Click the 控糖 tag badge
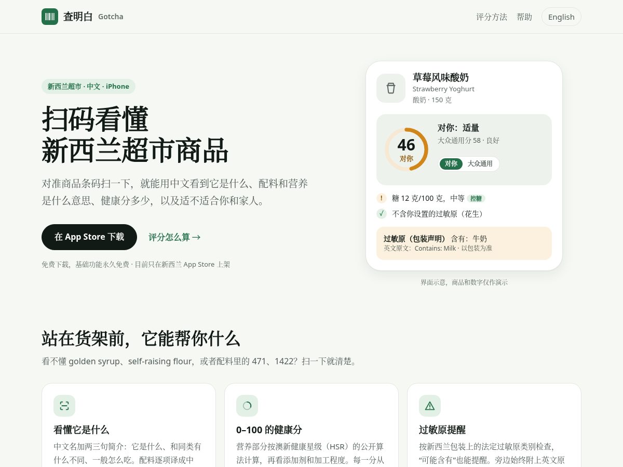This screenshot has height=467, width=623. tap(476, 198)
